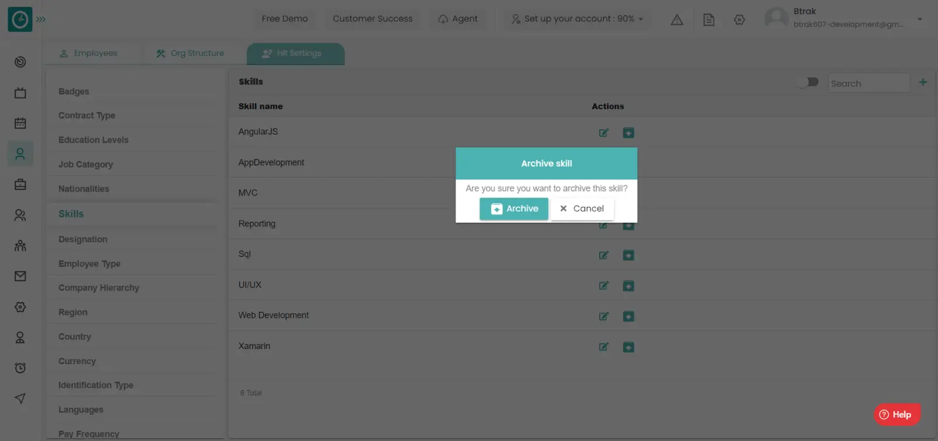Click Cancel in Archive skill dialog

(582, 209)
